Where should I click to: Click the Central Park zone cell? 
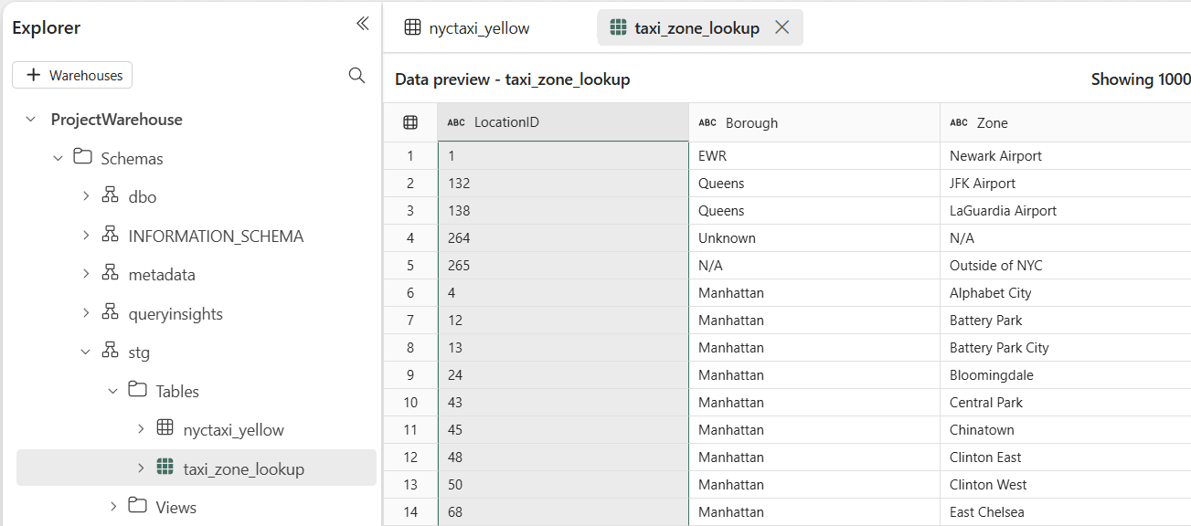tap(1066, 403)
